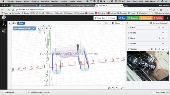170x95 pixels.
Task: Open the G-code file dropdown caret
Action: [34, 28]
